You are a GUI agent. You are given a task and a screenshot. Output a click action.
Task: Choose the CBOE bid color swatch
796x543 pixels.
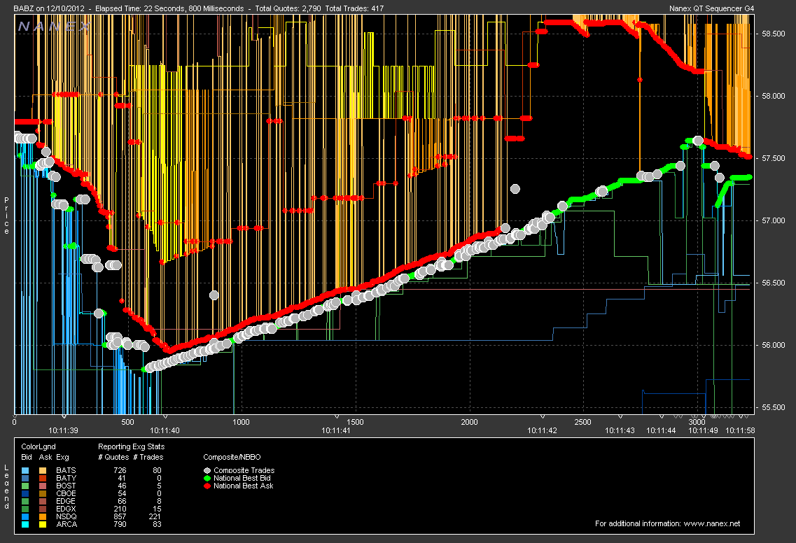[x=25, y=493]
